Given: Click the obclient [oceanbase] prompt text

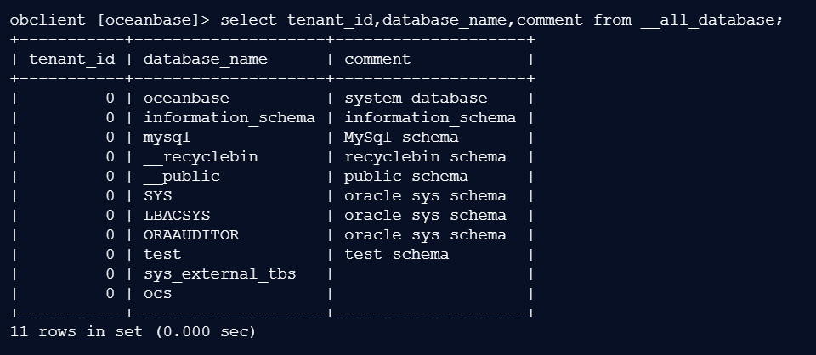Looking at the screenshot, I should 109,20.
